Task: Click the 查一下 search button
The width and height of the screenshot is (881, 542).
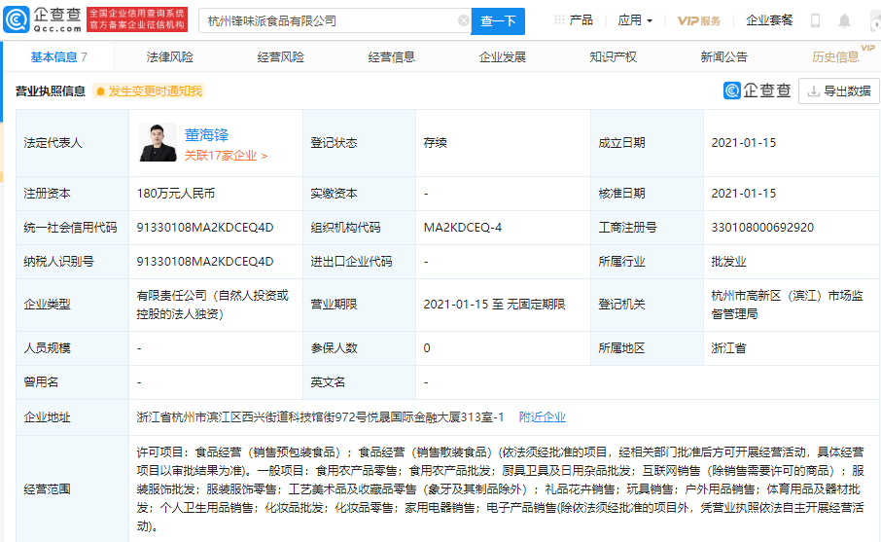Action: 498,20
